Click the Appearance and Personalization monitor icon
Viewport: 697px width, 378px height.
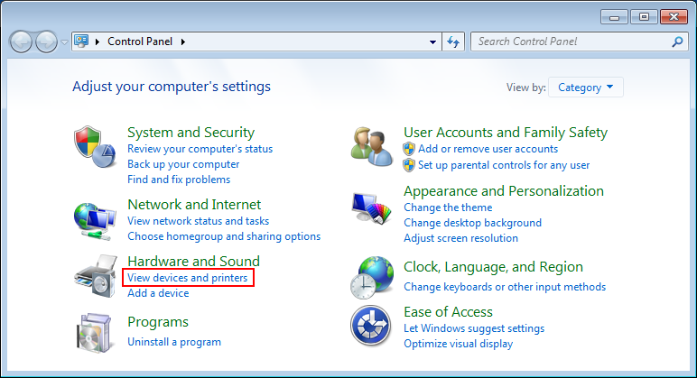[371, 208]
